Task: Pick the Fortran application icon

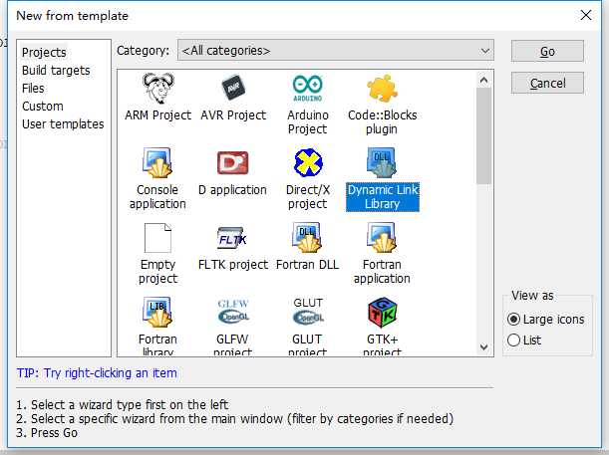Action: click(x=382, y=237)
